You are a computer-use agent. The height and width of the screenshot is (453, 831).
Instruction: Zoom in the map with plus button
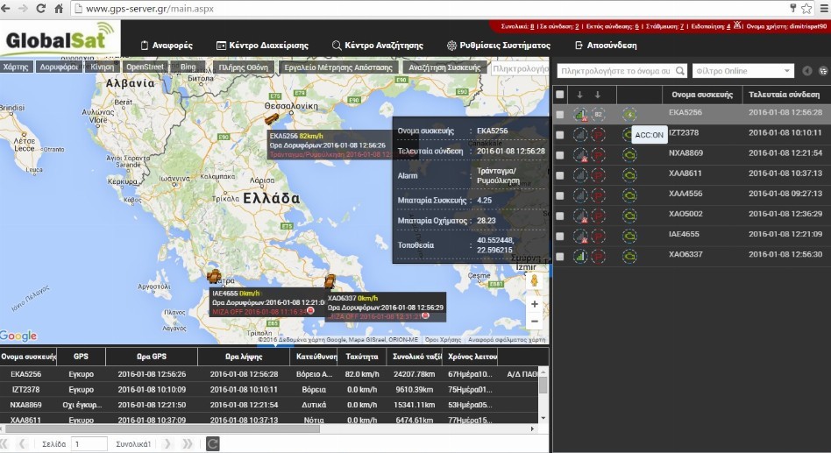(534, 304)
